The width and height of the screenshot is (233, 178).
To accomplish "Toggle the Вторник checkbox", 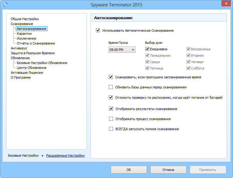I will click(x=188, y=55).
